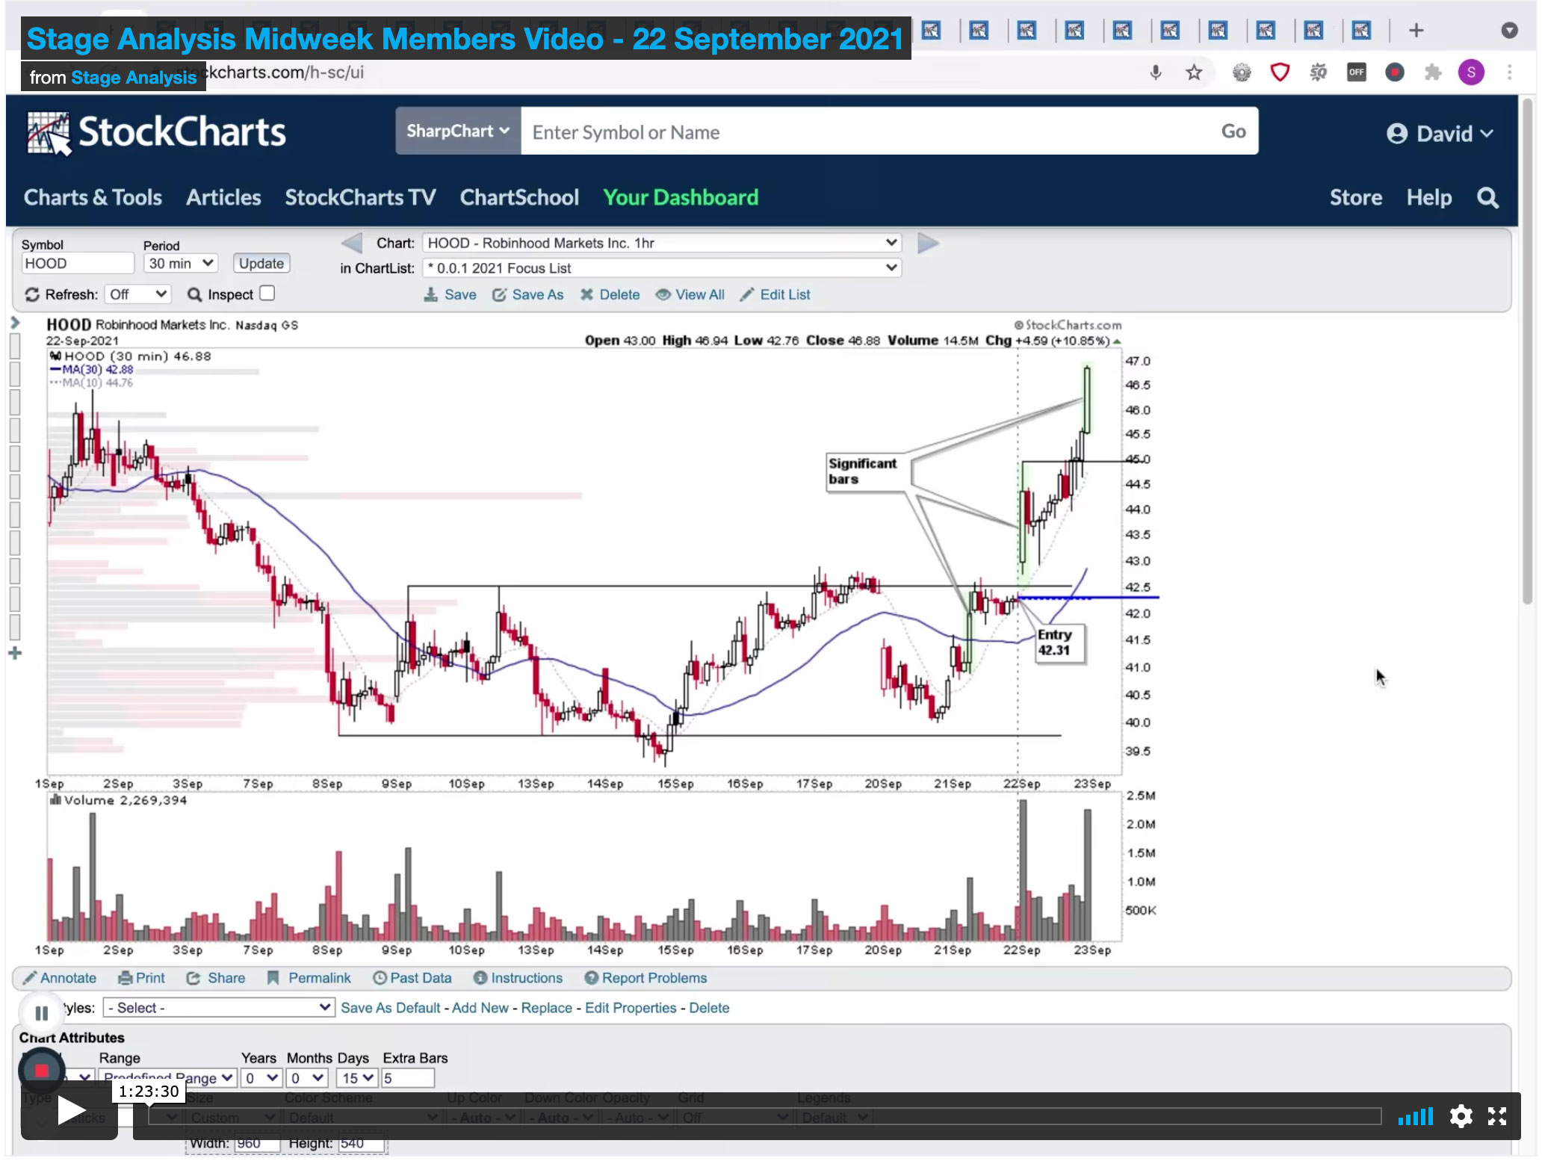Enable the Inspect checkbox
Screen dimensions: 1542x1167
coord(267,294)
